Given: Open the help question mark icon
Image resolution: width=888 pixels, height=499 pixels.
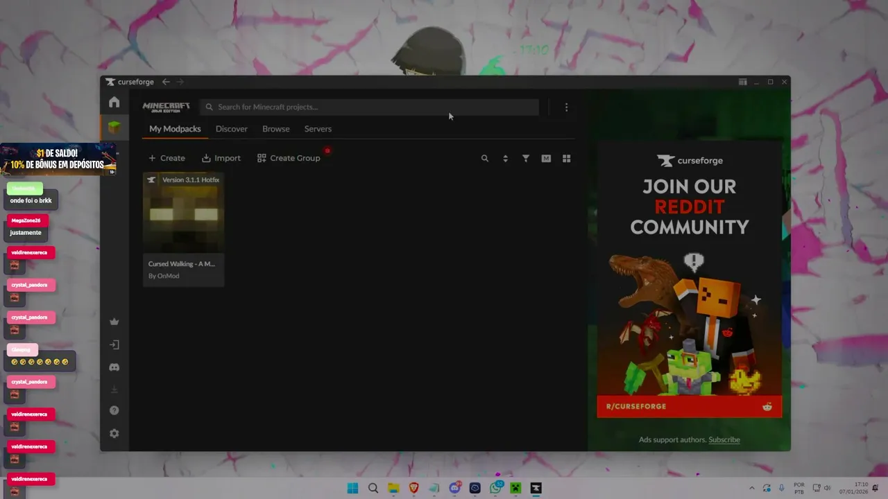Looking at the screenshot, I should tap(114, 410).
